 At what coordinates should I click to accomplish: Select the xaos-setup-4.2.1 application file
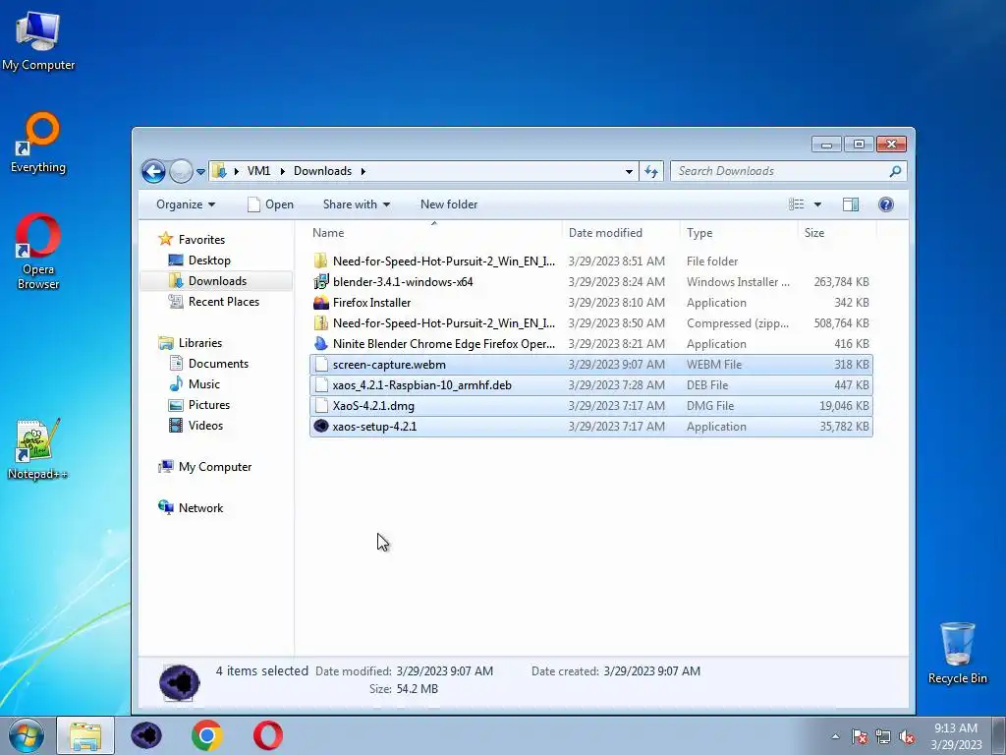click(x=590, y=427)
